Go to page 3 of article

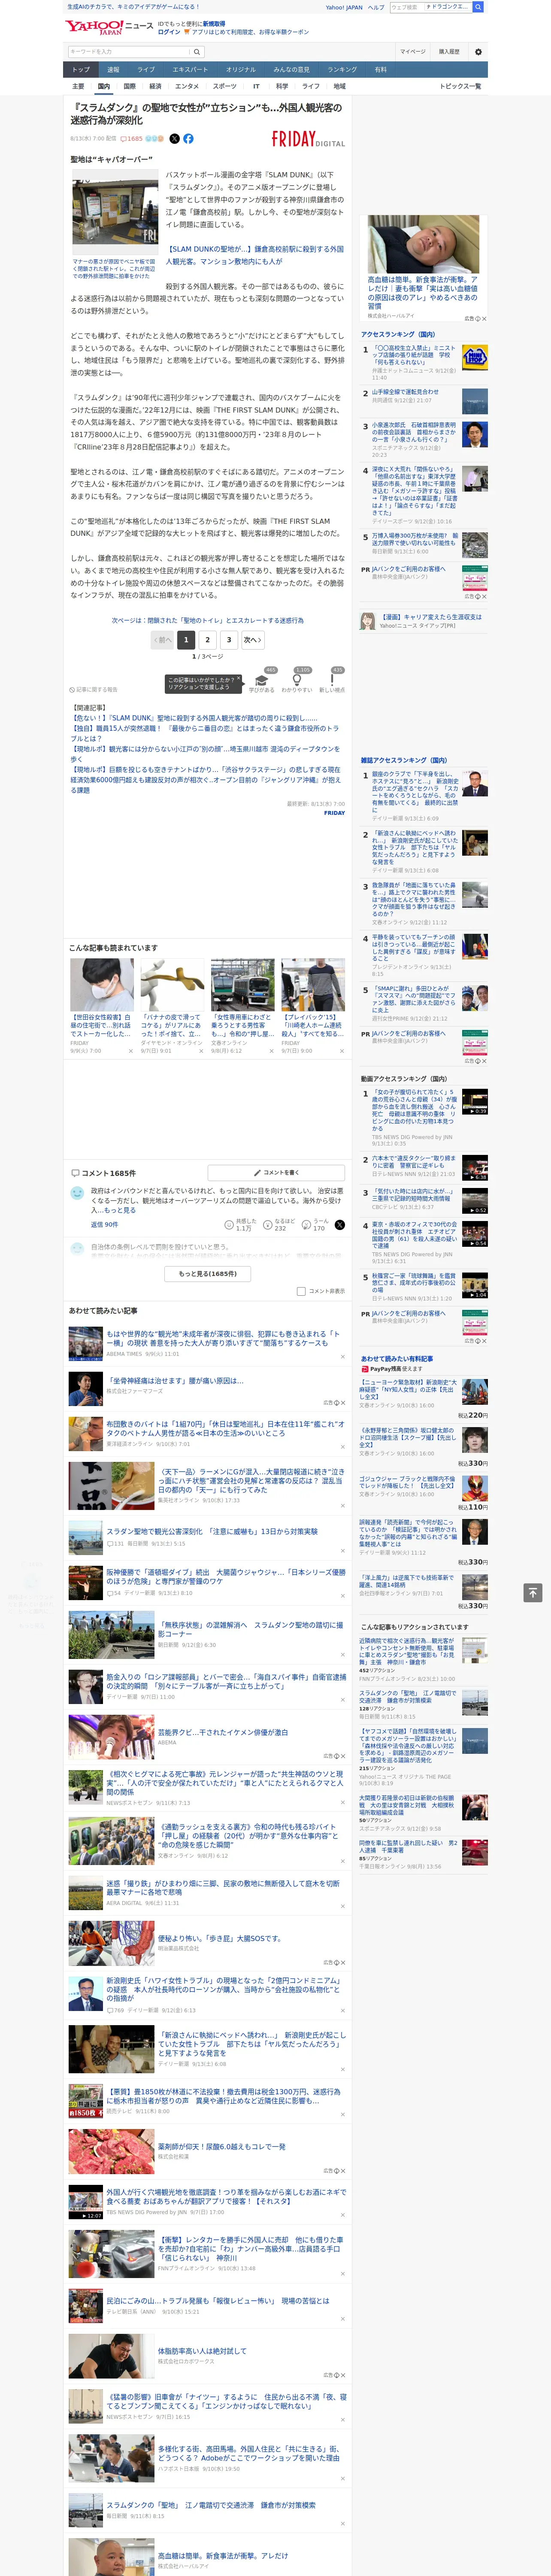pos(229,640)
